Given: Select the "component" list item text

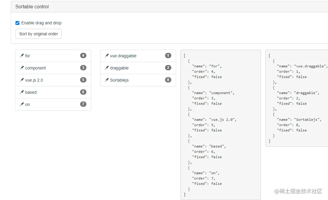Looking at the screenshot, I should click(35, 68).
